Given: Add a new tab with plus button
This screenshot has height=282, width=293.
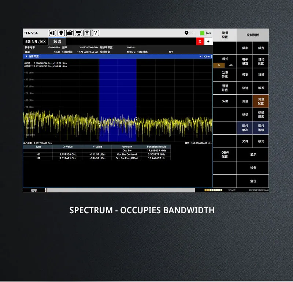Looking at the screenshot, I should (208, 42).
